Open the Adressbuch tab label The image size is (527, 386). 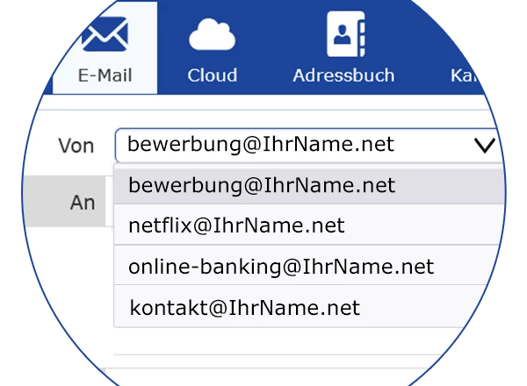pyautogui.click(x=343, y=75)
